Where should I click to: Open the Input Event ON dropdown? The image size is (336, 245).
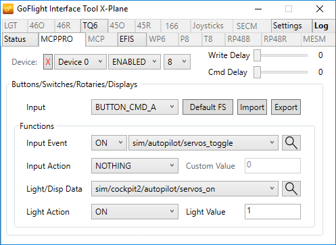coord(109,142)
